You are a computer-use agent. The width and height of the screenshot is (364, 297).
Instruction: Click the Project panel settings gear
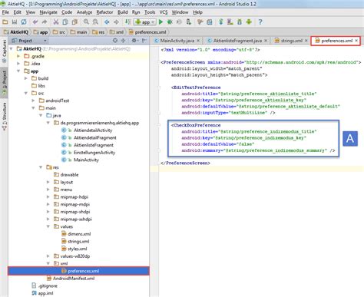pyautogui.click(x=134, y=41)
